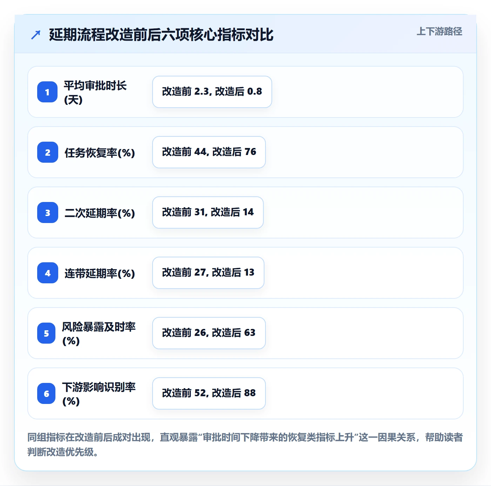The image size is (491, 486).
Task: Click the value chip 改造前 31, 改造后 14
Action: [x=208, y=212]
